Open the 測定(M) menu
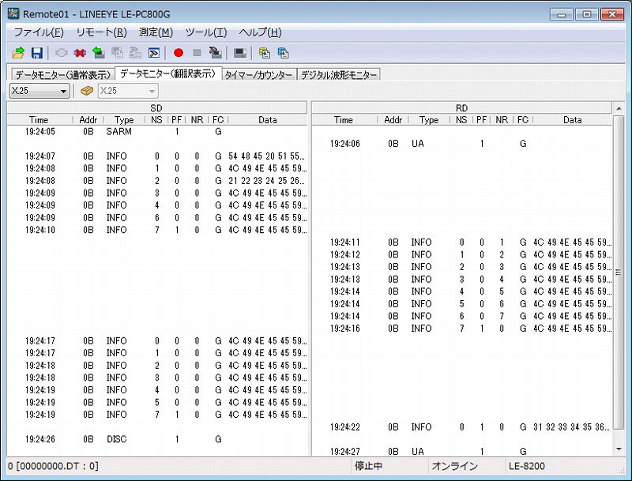This screenshot has width=632, height=481. (x=156, y=32)
